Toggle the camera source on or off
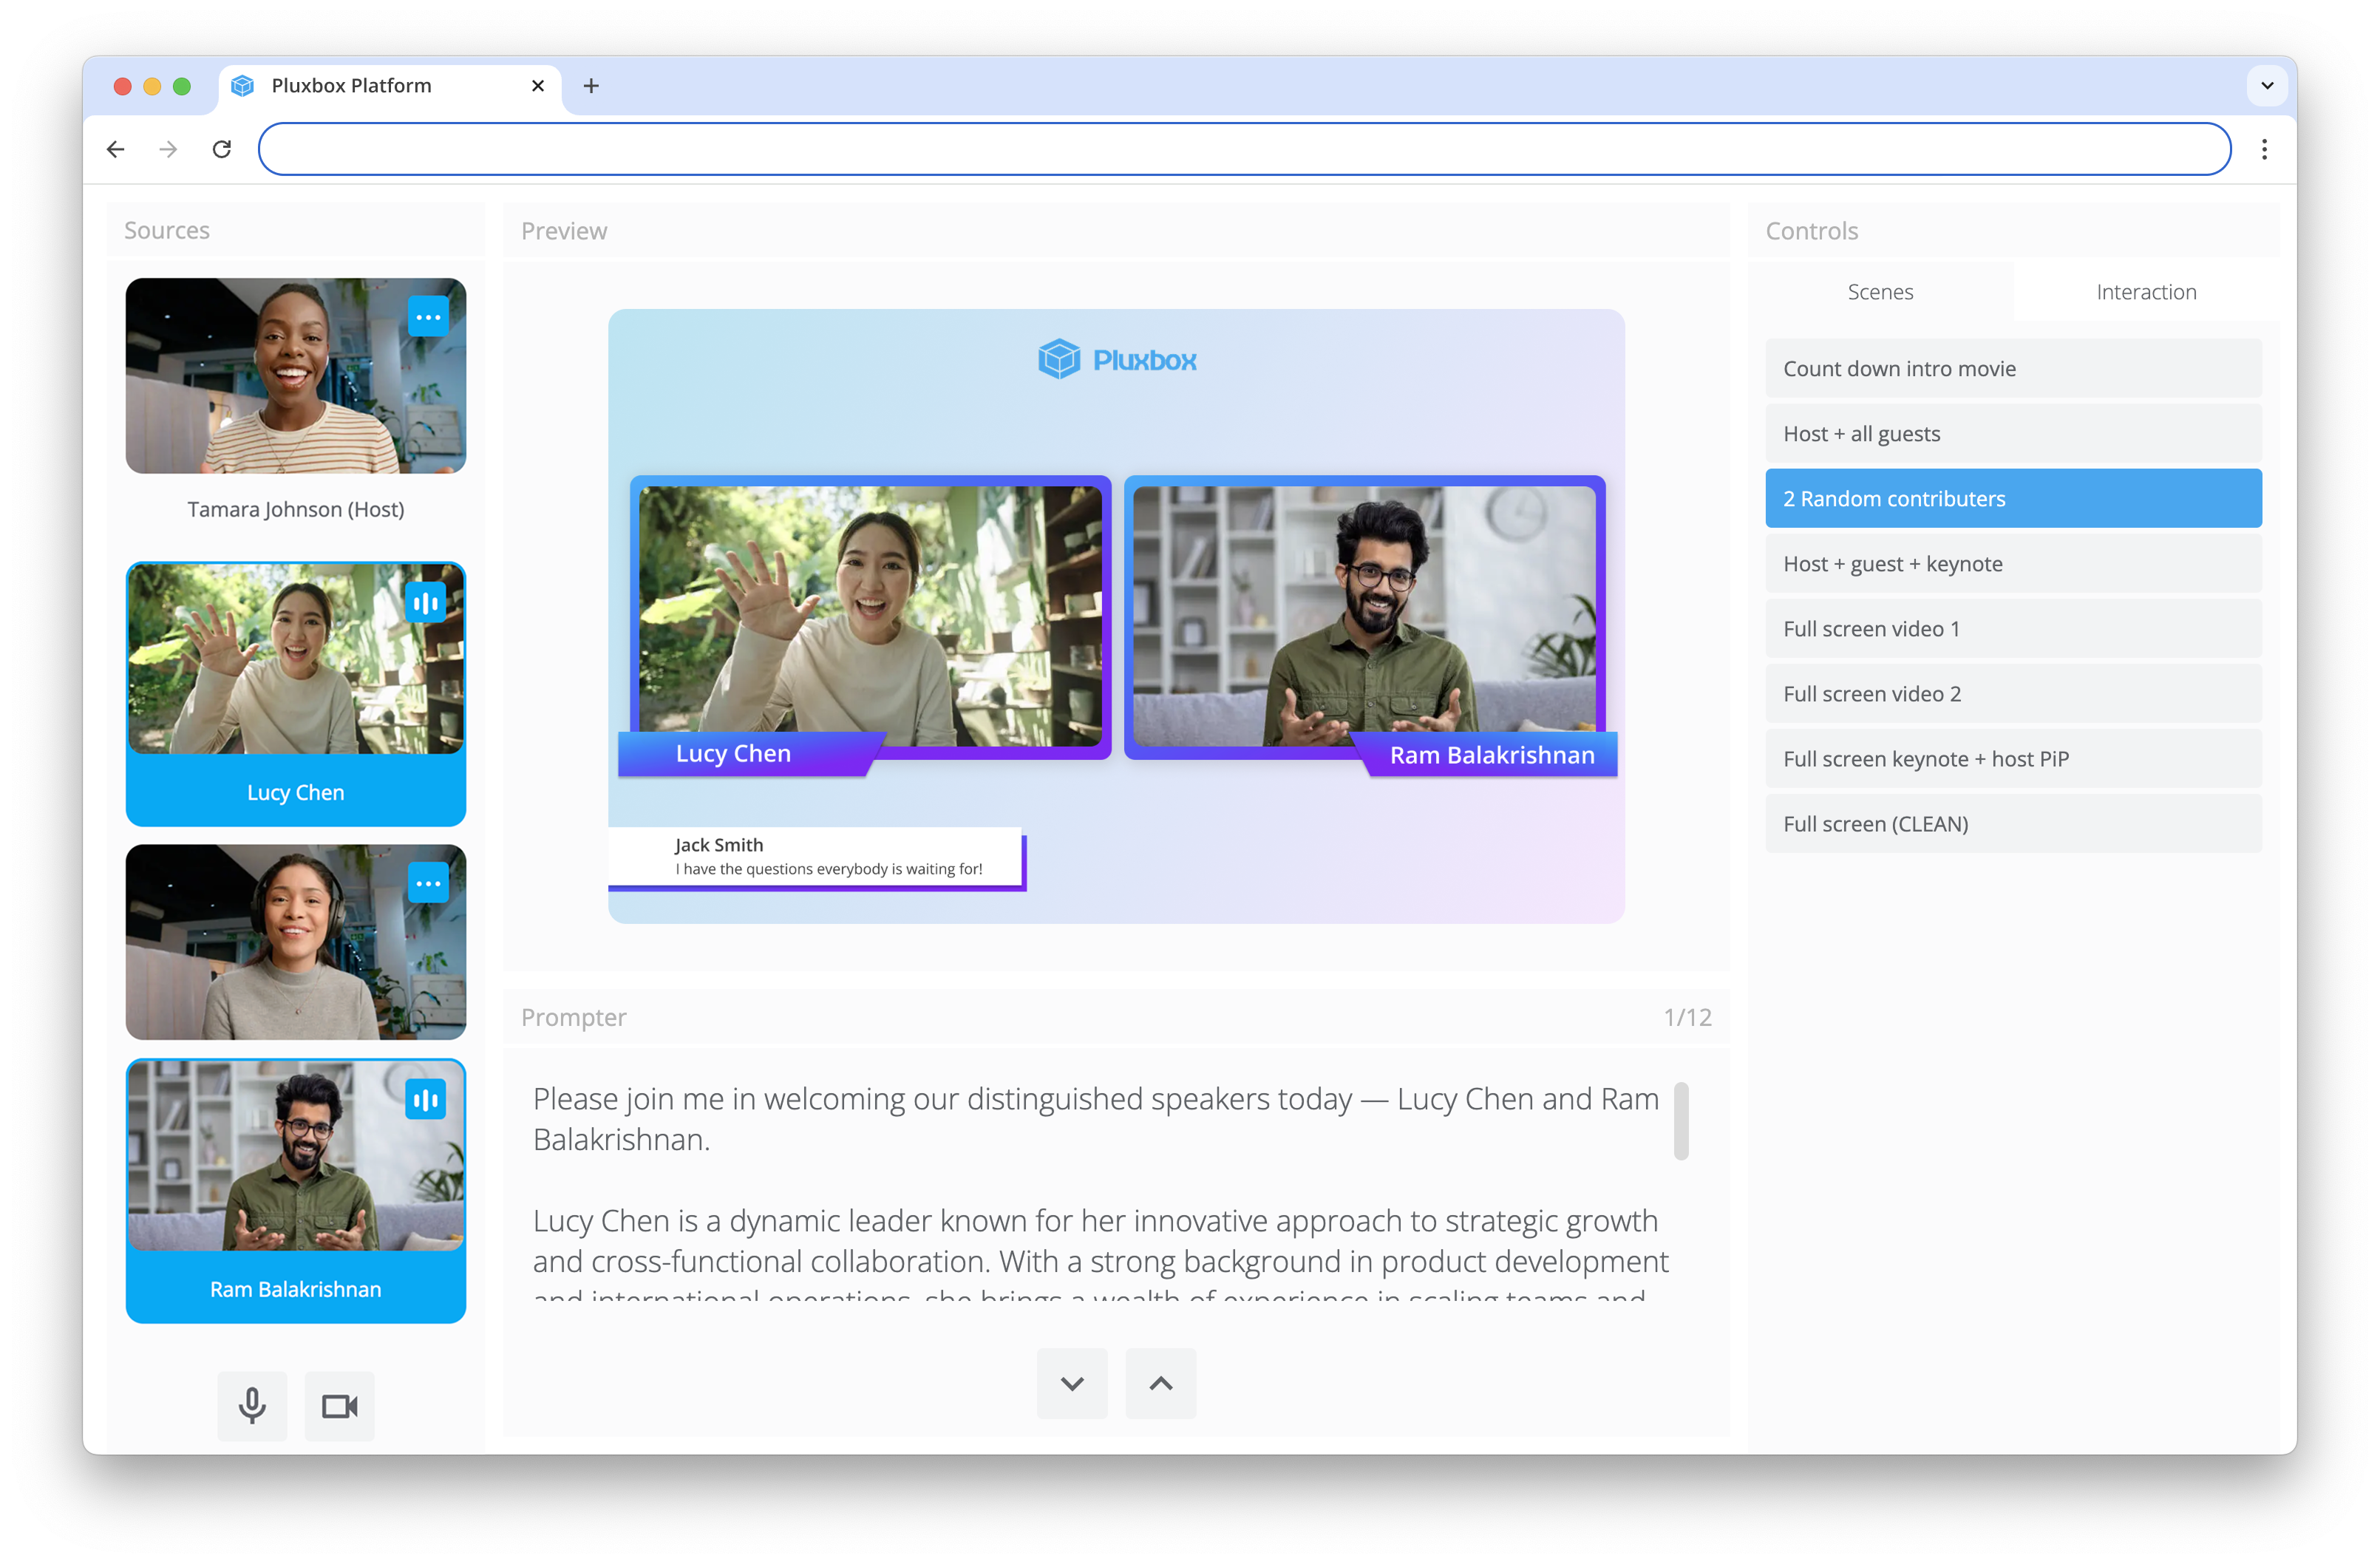2380x1564 pixels. [x=339, y=1406]
